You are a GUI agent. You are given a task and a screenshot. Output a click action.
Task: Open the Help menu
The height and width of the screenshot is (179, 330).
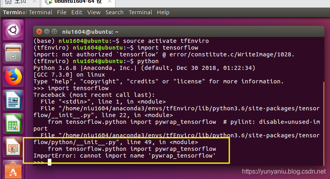point(163,12)
